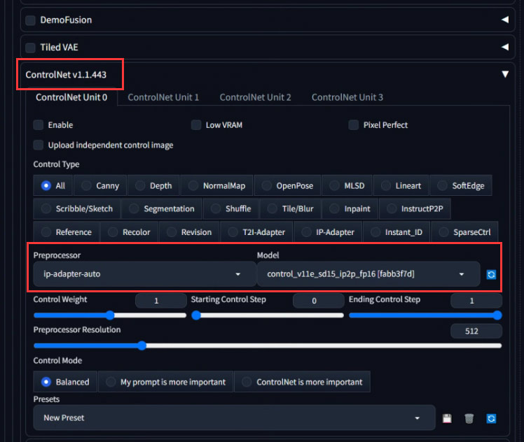Adjust the Control Weight slider
The height and width of the screenshot is (442, 524).
coord(110,315)
